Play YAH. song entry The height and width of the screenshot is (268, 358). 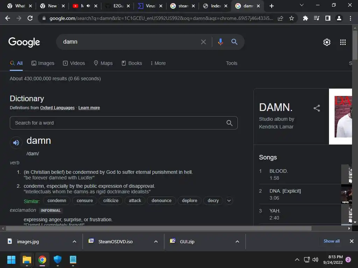click(306, 214)
